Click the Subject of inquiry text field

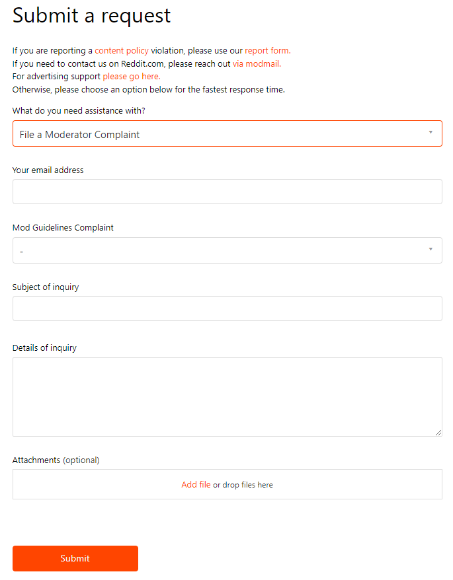[227, 308]
